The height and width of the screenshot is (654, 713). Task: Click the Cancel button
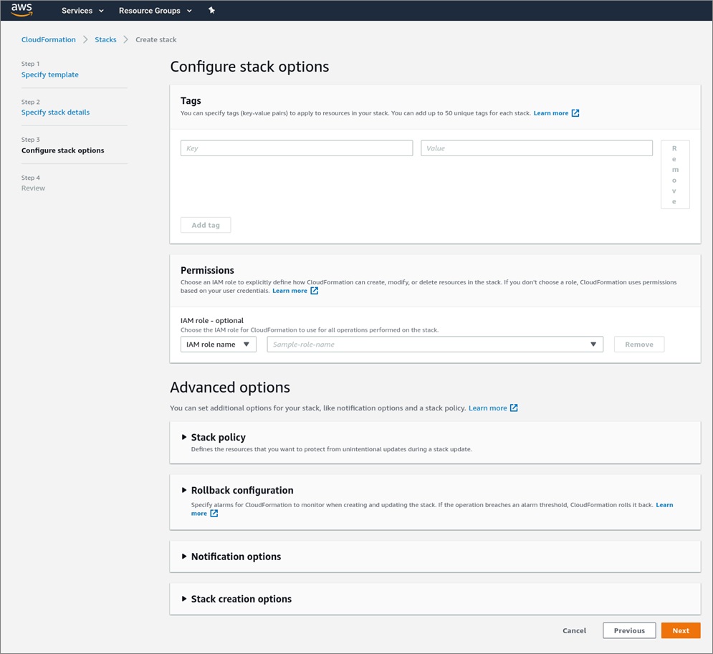(574, 631)
